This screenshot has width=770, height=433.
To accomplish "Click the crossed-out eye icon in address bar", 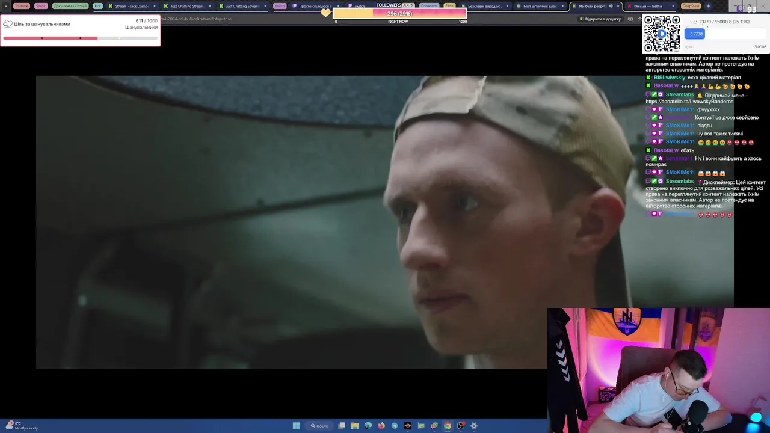I will pyautogui.click(x=630, y=19).
